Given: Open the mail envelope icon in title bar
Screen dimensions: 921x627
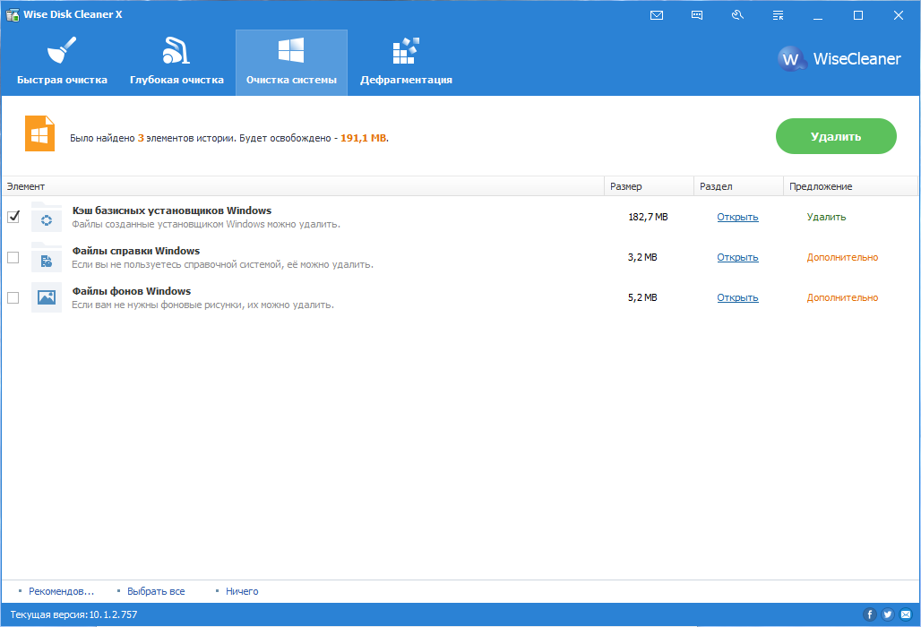Looking at the screenshot, I should (x=657, y=15).
